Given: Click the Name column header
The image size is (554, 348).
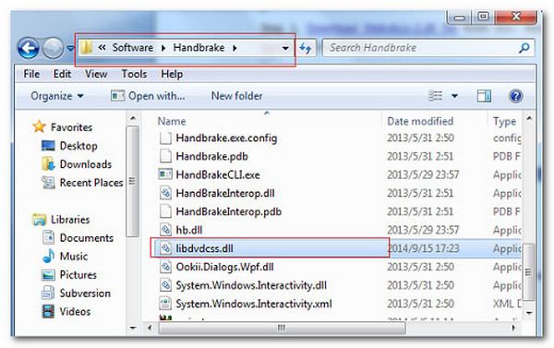Looking at the screenshot, I should click(172, 121).
